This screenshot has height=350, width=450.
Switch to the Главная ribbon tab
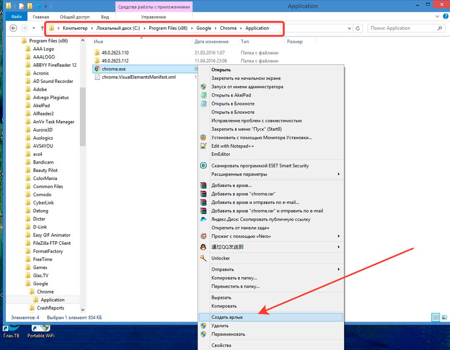(x=41, y=17)
